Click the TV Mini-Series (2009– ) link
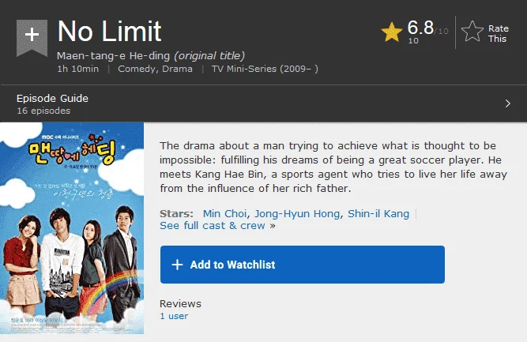This screenshot has height=342, width=527. 265,69
